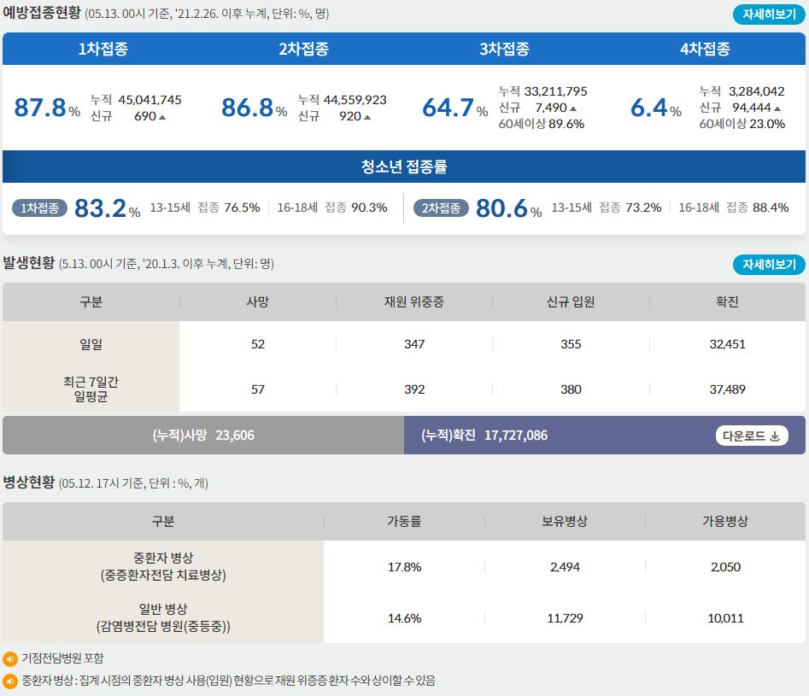Click ICU bed count 2,494
The image size is (809, 696).
[565, 567]
